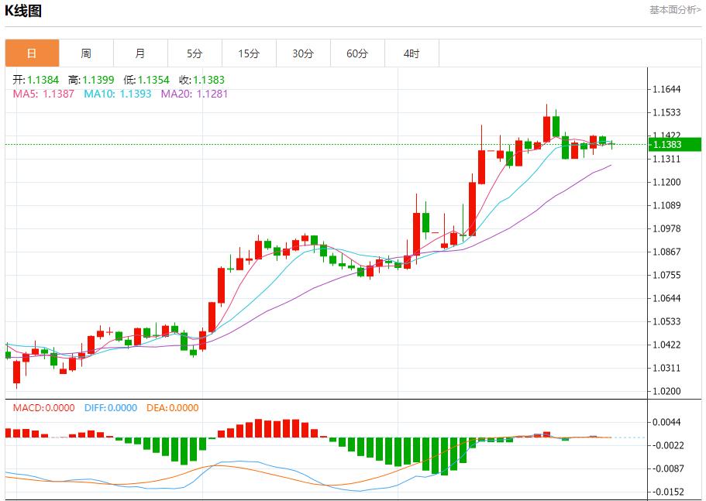Switch to the 周 weekly tab
Viewport: 706px width, 501px height.
(x=86, y=53)
